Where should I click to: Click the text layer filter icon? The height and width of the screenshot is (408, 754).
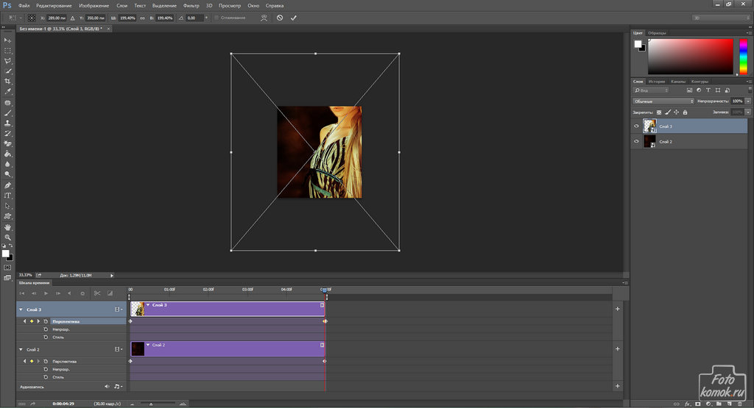tap(707, 90)
